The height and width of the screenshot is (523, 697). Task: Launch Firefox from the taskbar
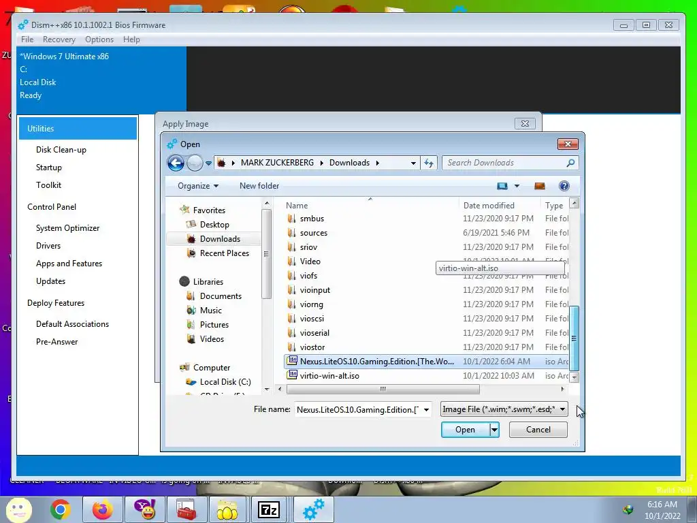pyautogui.click(x=103, y=509)
